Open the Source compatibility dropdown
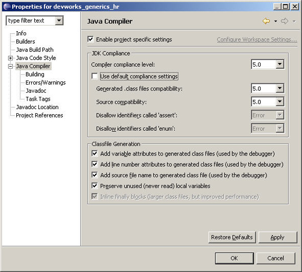The image size is (302, 272). (280, 102)
